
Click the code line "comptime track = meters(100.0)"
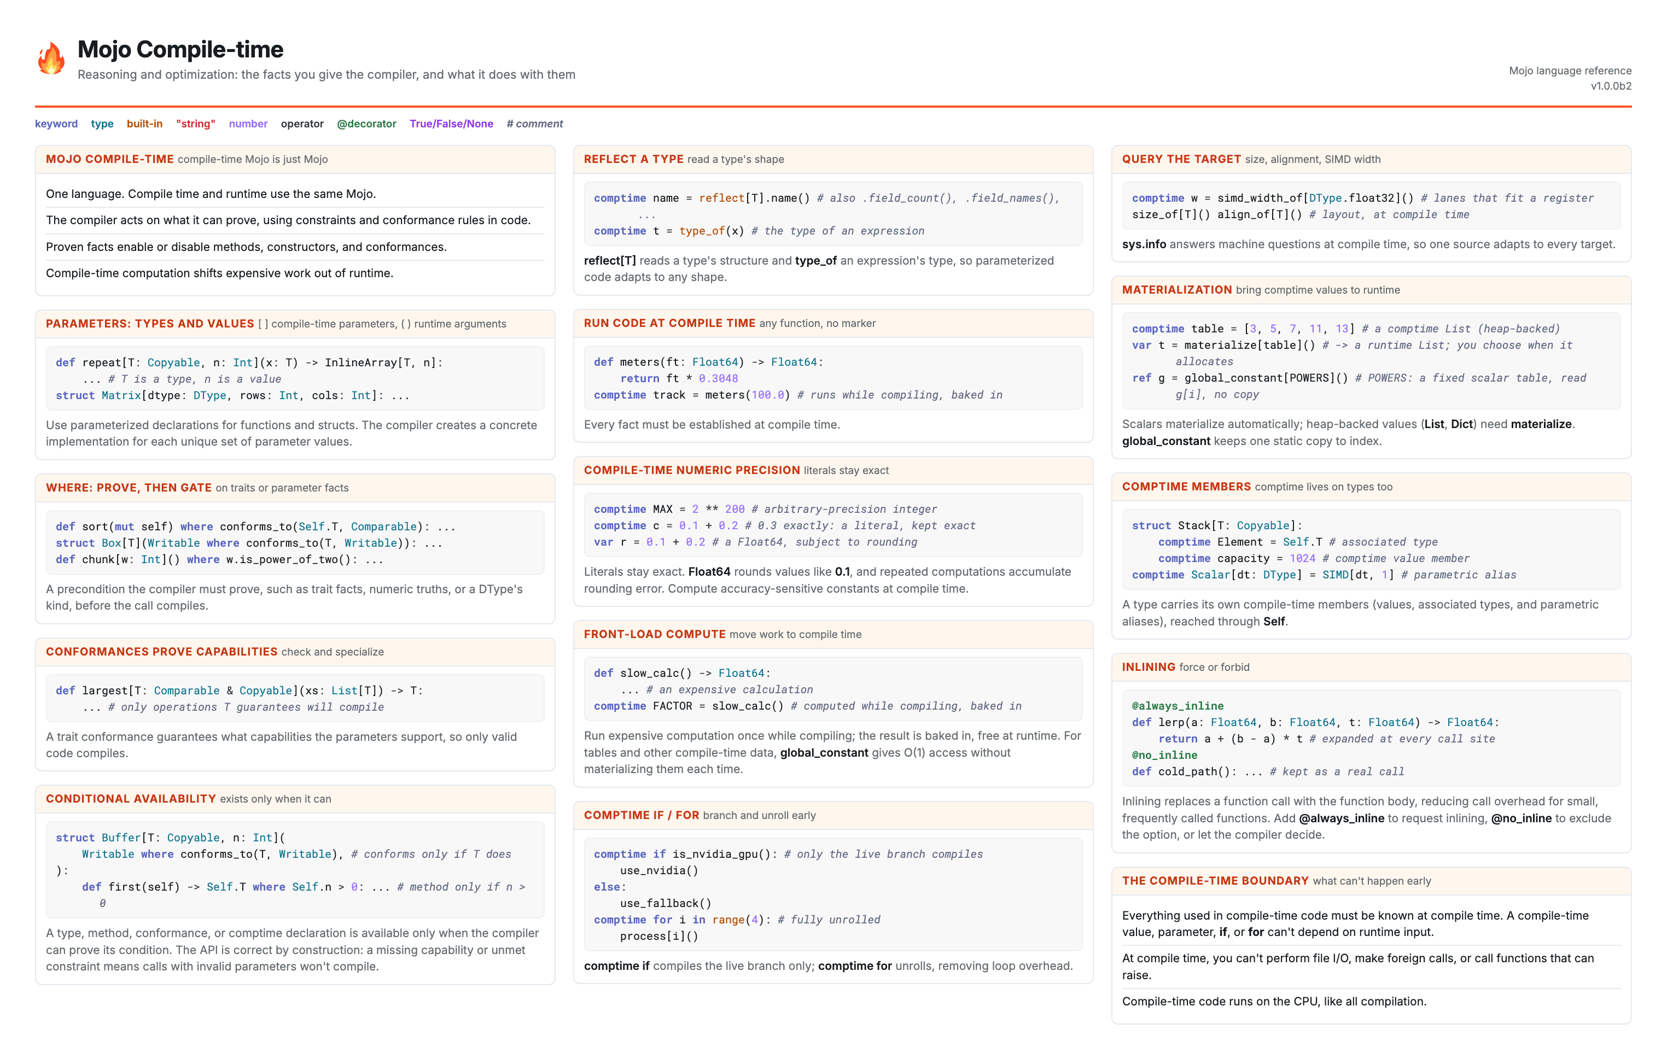click(x=797, y=395)
